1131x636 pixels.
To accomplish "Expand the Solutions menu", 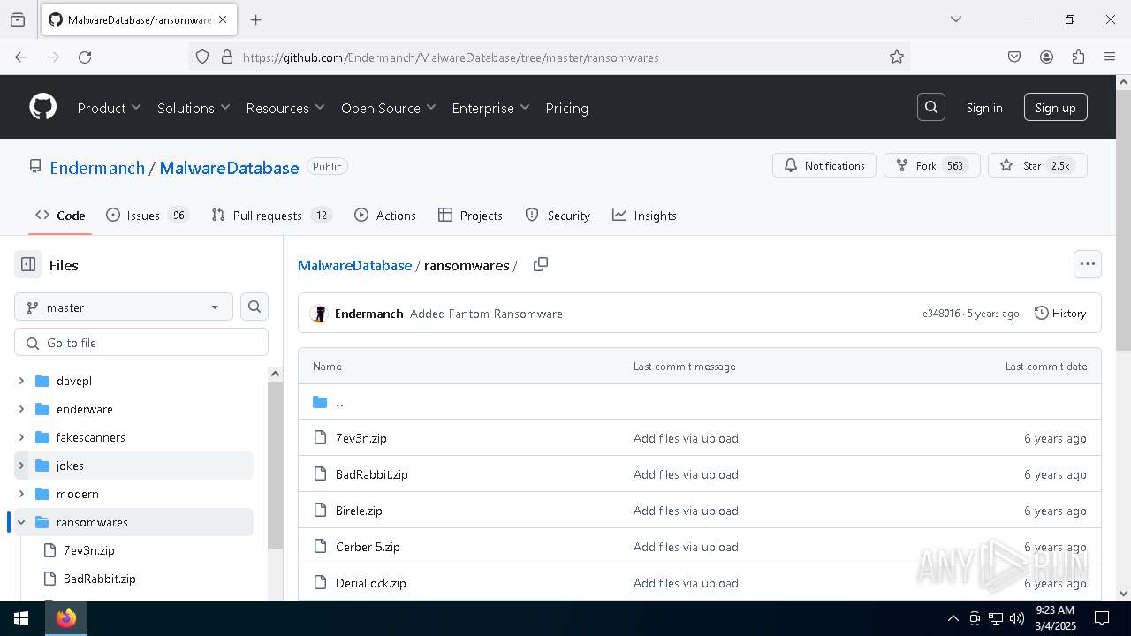I will click(x=194, y=108).
